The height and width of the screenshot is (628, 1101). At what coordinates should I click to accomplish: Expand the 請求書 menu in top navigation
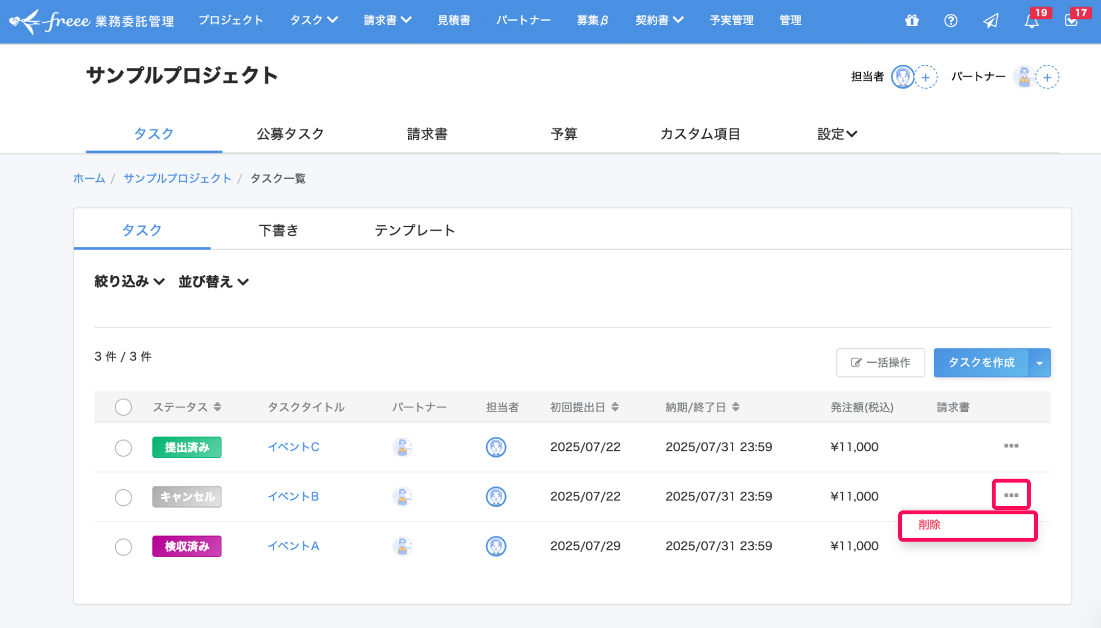click(387, 20)
